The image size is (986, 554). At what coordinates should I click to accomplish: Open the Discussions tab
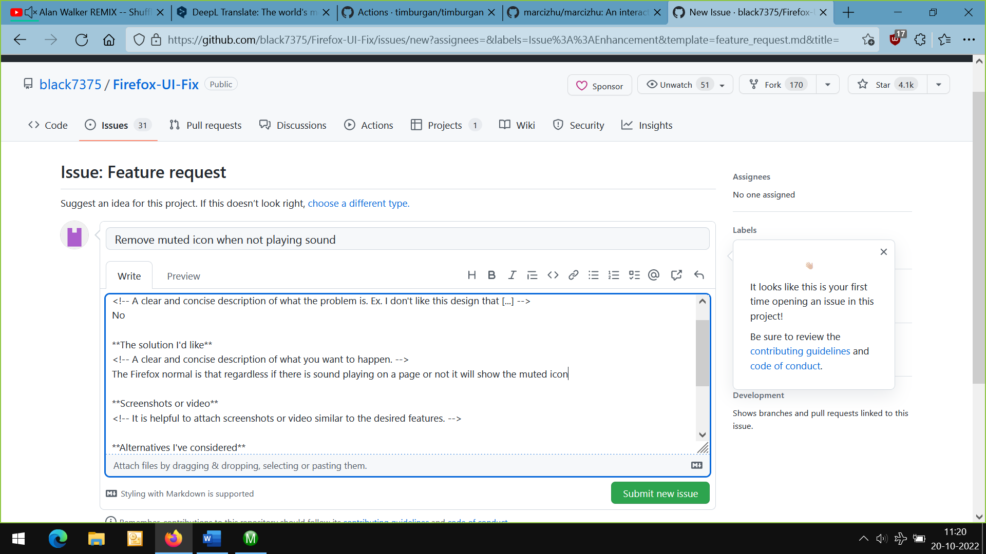coord(293,125)
